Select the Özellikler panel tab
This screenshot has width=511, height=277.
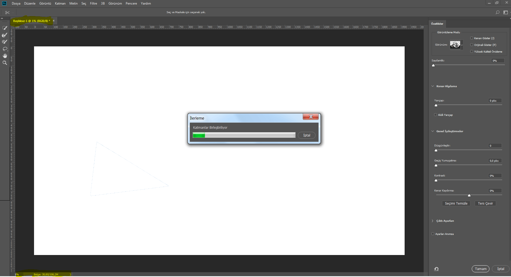click(437, 24)
